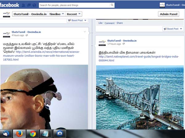
Task: Click thatsTamil name on 17 hours ago post
Action: (122, 40)
